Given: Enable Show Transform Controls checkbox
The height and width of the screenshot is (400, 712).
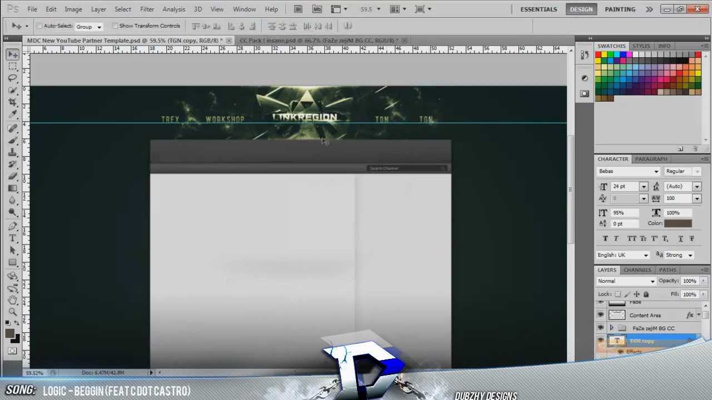Looking at the screenshot, I should tap(115, 26).
